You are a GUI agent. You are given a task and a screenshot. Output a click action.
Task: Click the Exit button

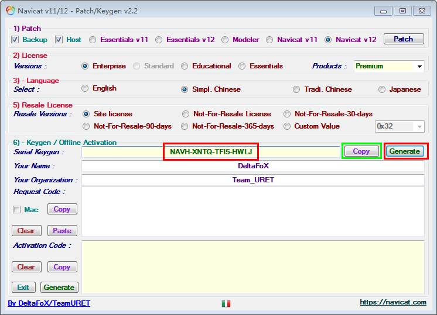click(x=23, y=287)
